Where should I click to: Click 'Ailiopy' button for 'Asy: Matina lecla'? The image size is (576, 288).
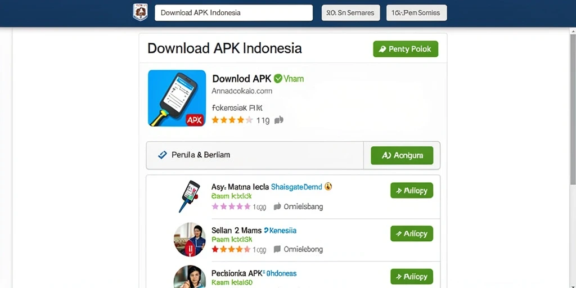click(x=412, y=190)
